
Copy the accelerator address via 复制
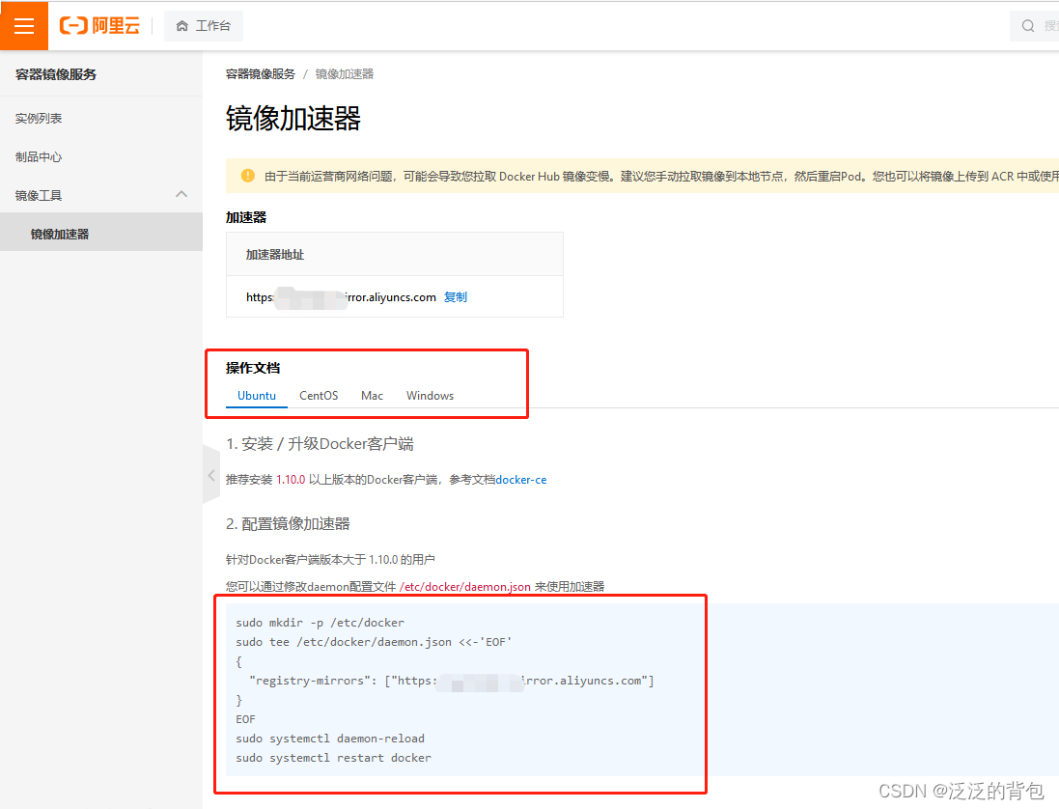pyautogui.click(x=455, y=296)
